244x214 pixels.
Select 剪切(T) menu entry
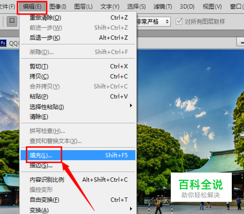coord(78,66)
